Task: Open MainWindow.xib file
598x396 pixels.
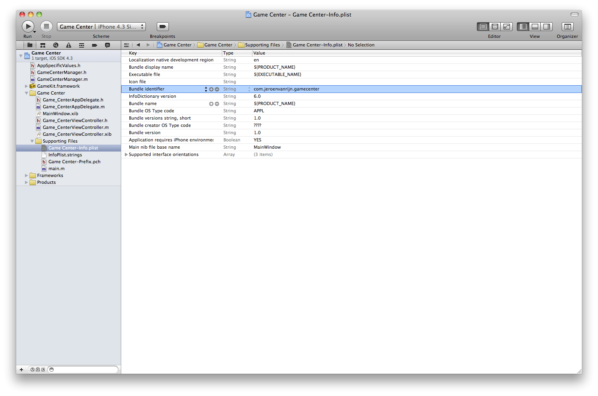Action: point(60,114)
